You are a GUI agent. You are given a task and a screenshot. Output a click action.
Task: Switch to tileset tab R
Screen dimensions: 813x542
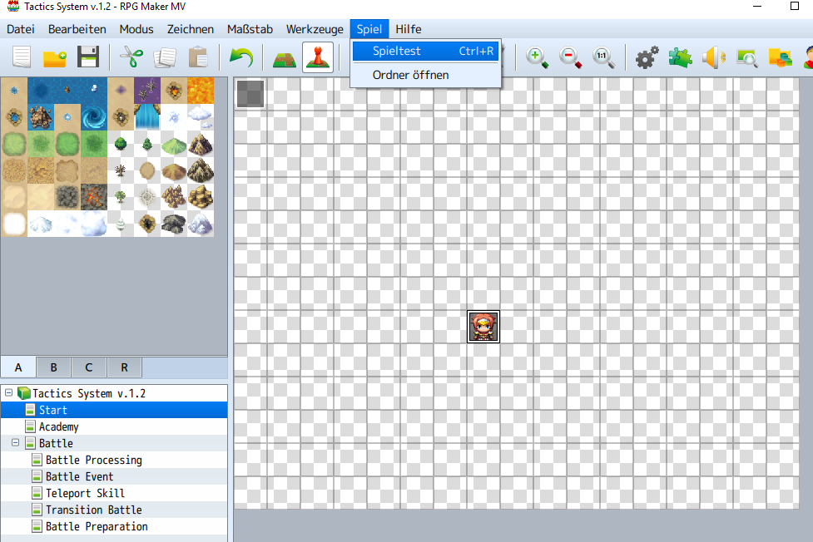coord(125,367)
